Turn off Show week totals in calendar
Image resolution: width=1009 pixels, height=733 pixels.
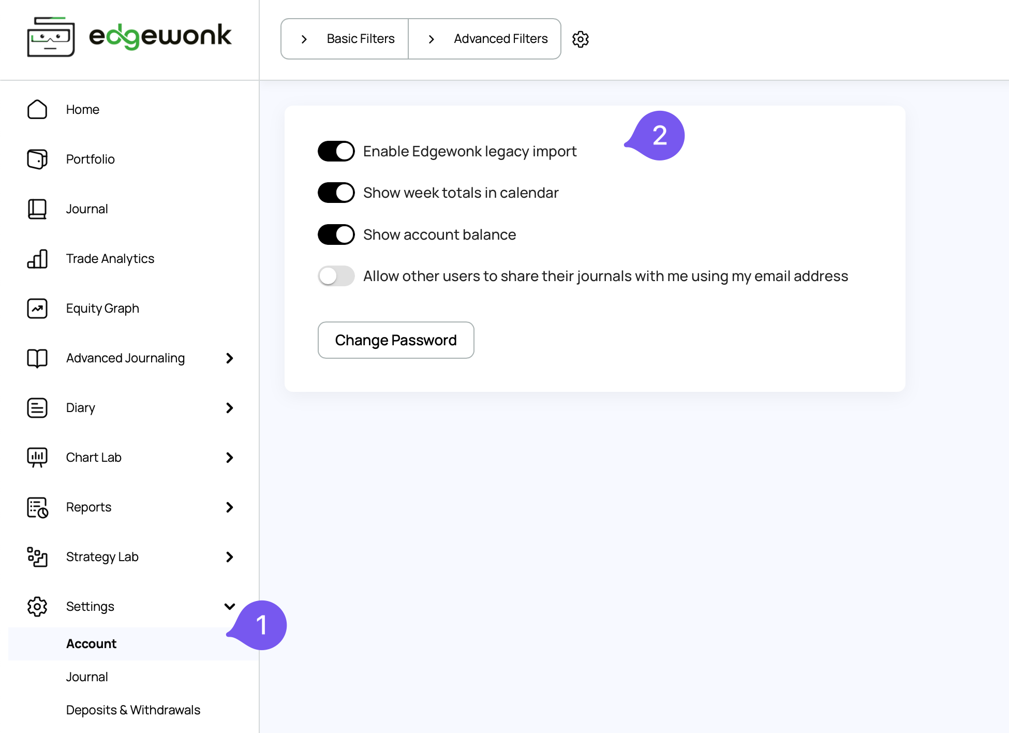(336, 193)
